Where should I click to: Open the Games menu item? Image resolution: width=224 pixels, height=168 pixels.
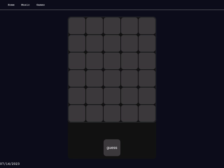click(40, 5)
